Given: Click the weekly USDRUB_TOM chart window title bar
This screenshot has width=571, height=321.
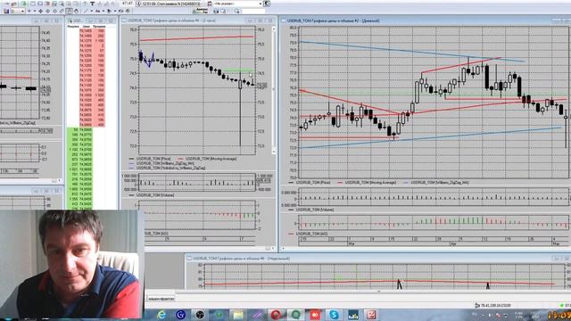Looking at the screenshot, I should point(378,259).
